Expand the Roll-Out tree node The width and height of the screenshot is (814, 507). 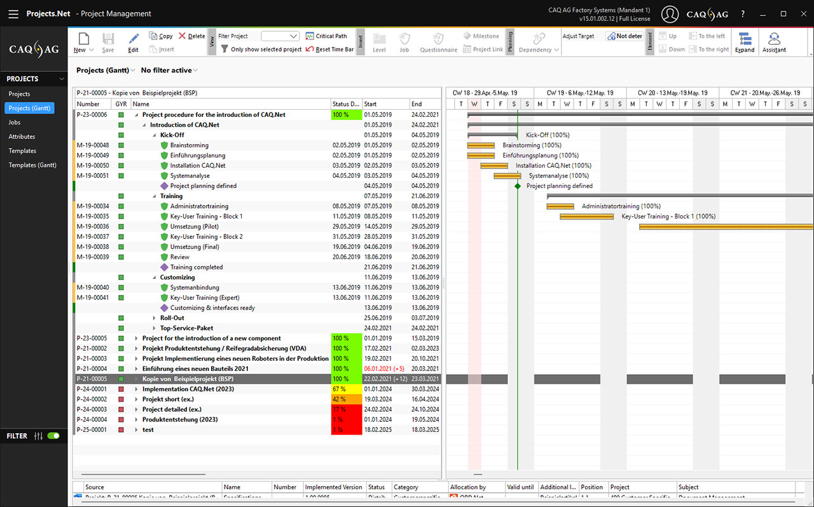[x=154, y=318]
